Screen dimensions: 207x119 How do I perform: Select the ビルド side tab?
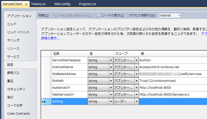coord(12,24)
